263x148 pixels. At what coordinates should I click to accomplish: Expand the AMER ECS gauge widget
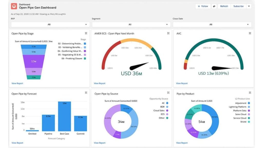168,33
